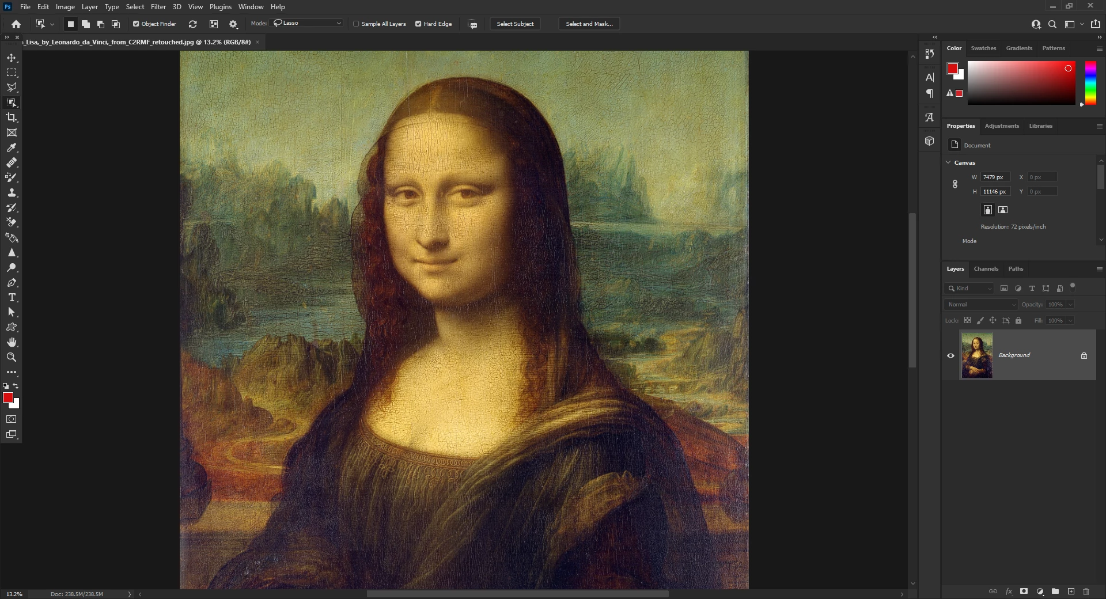Hide the Background layer
The height and width of the screenshot is (599, 1106).
click(x=951, y=355)
